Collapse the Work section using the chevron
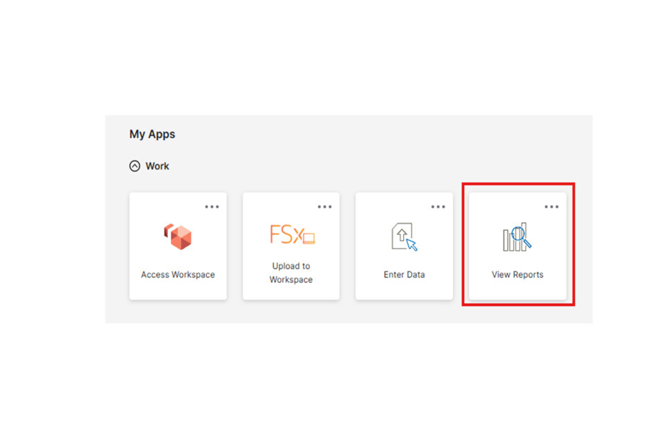666x444 pixels. 135,166
